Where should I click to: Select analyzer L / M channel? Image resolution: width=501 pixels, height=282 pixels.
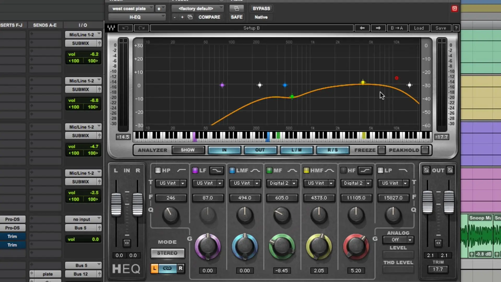pyautogui.click(x=296, y=150)
